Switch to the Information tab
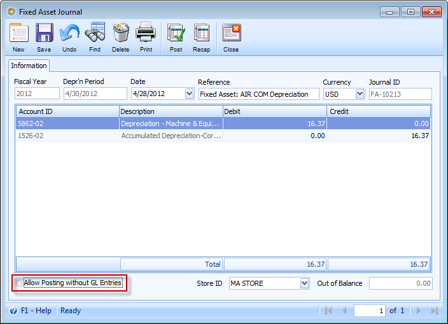Screen dimensions: 448x324 pos(29,66)
